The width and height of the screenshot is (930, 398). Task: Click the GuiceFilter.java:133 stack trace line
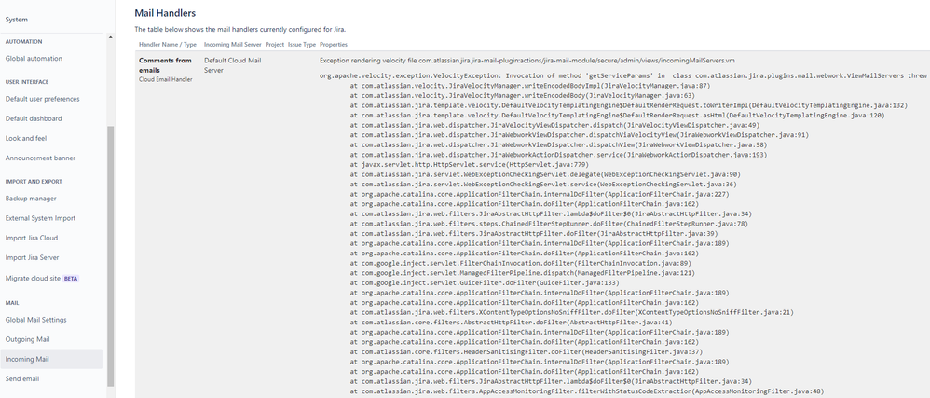[485, 283]
